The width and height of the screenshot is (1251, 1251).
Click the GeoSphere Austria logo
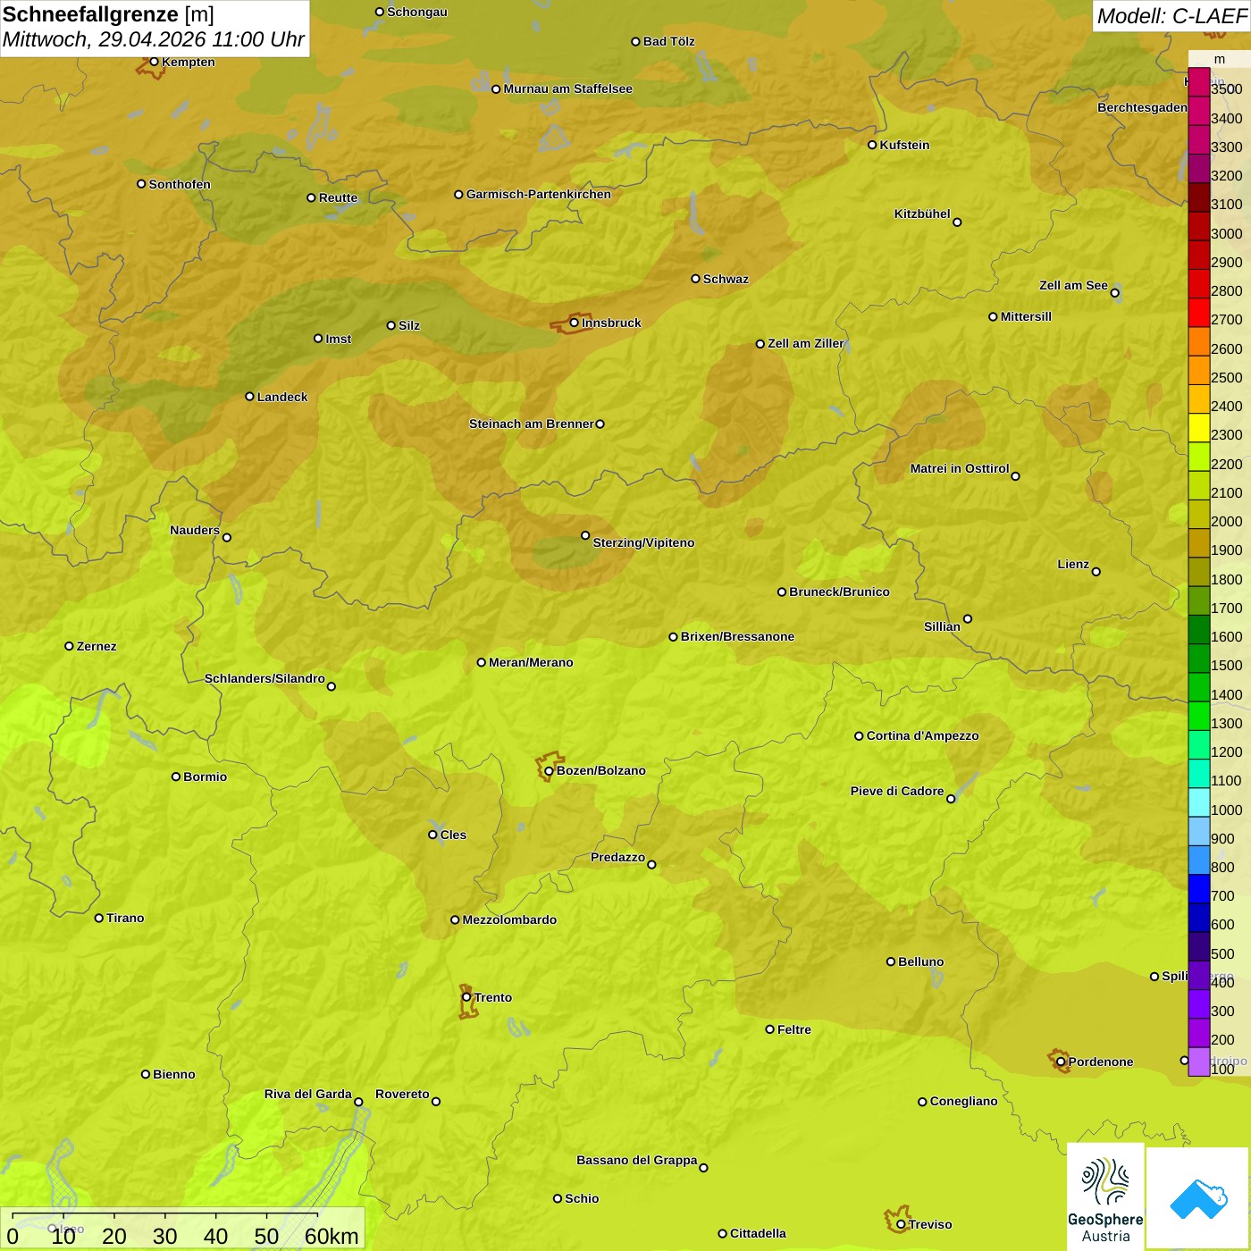(x=1105, y=1196)
